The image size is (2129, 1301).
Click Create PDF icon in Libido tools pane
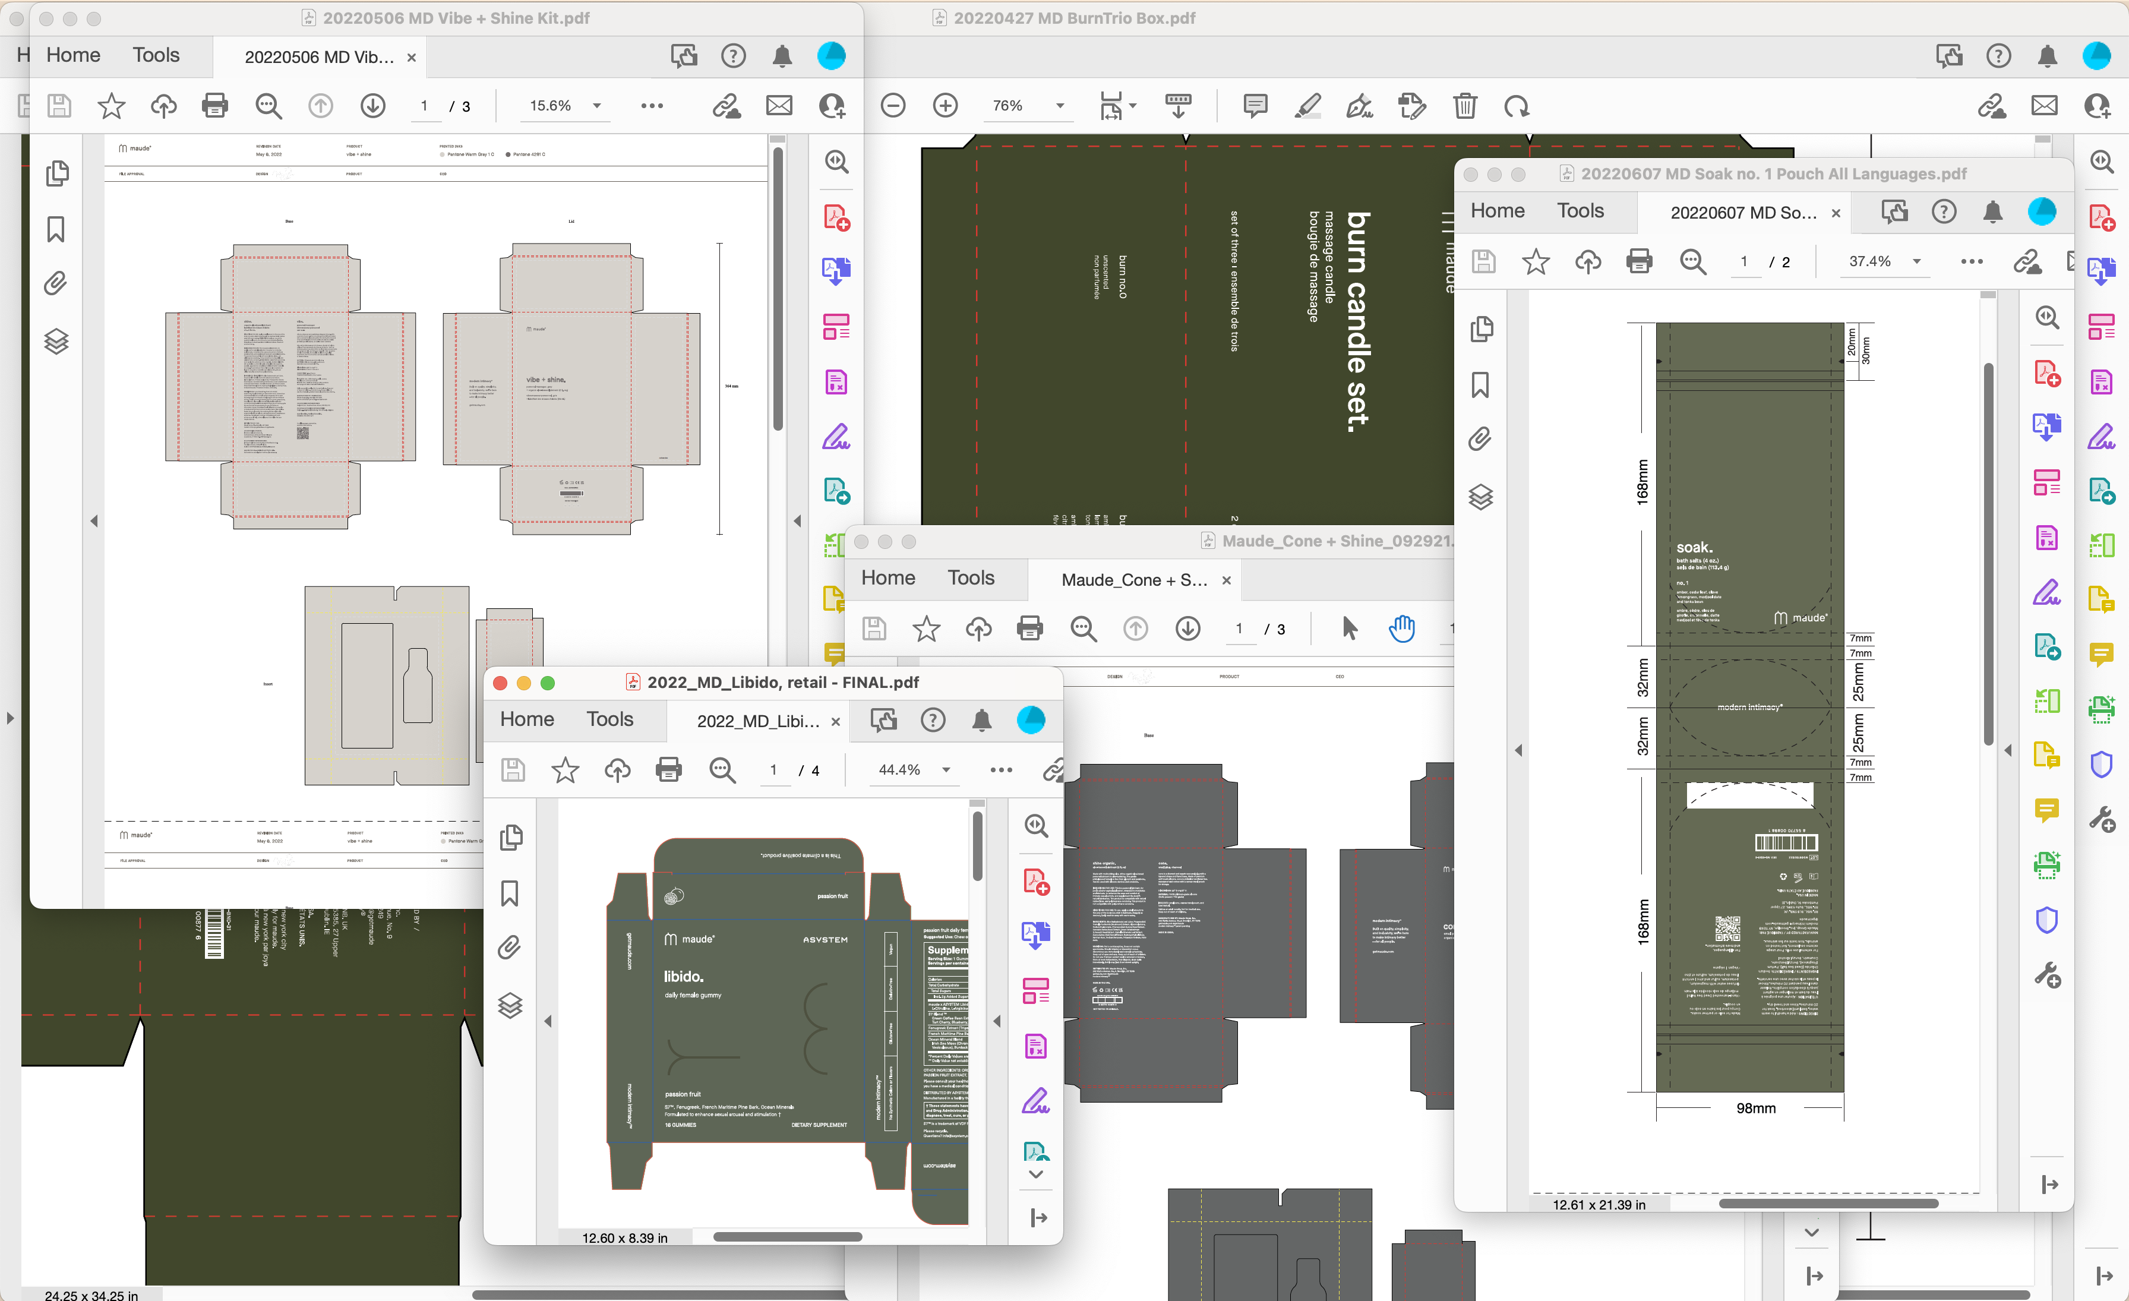1035,881
